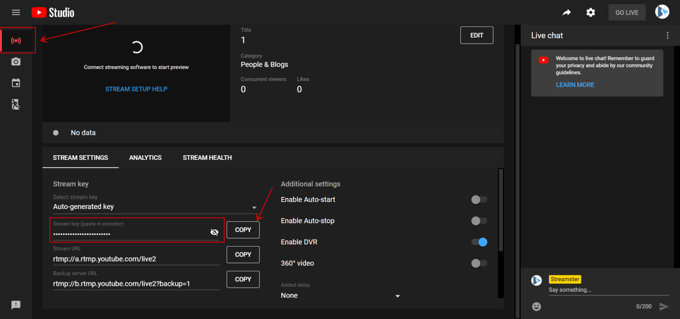Screen dimensions: 680x319
Task: Open the Select stream key dropdown
Action: [254, 207]
